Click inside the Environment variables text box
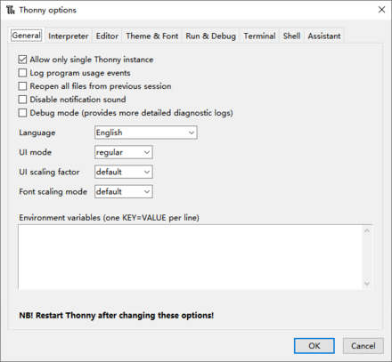This screenshot has width=392, height=362. (195, 257)
